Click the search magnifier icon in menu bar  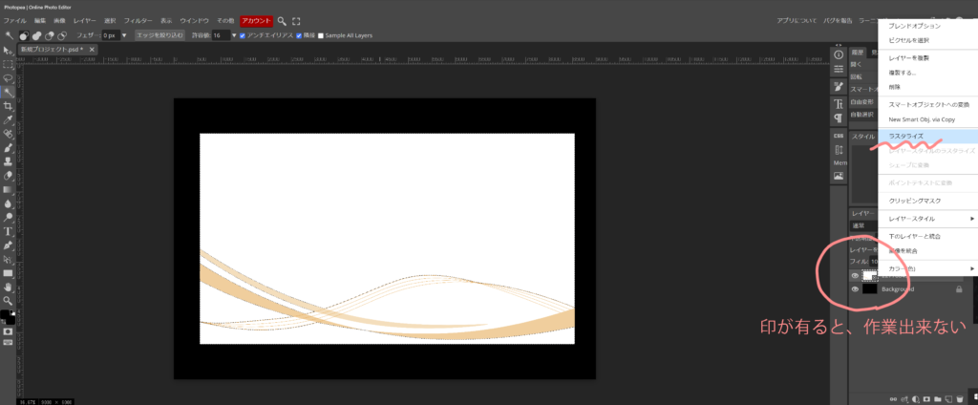coord(282,20)
